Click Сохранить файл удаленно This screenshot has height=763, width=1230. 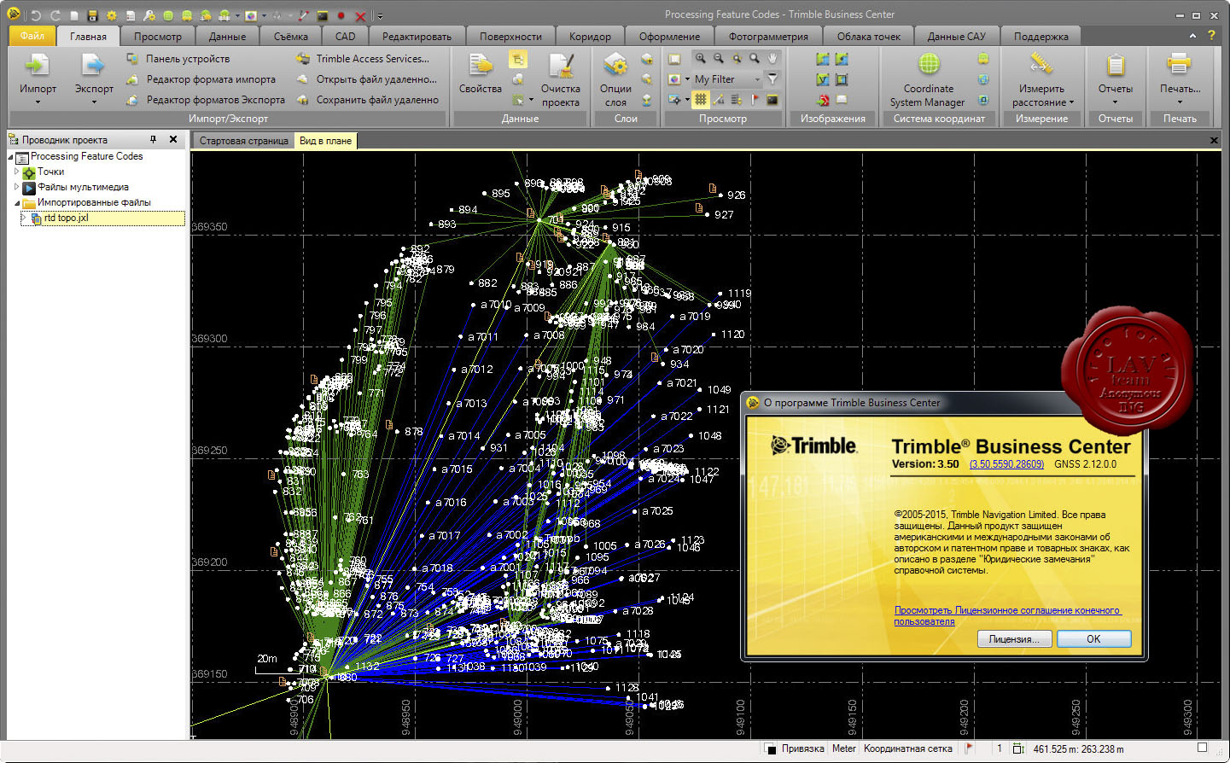(x=367, y=100)
